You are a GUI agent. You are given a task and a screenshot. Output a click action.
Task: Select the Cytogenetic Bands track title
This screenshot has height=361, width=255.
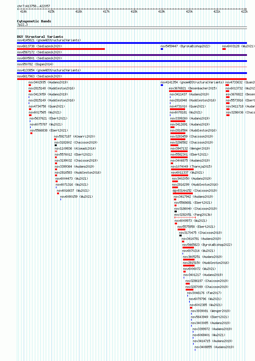click(x=34, y=21)
